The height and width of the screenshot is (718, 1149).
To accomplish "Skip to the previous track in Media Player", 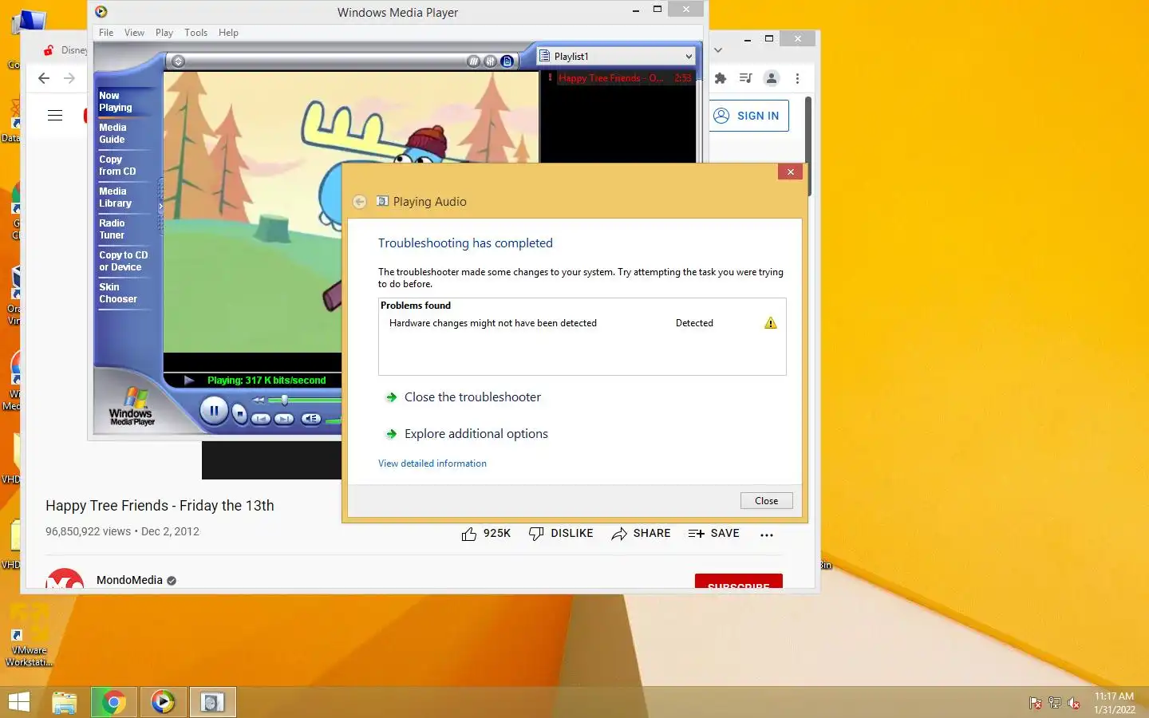I will click(261, 419).
